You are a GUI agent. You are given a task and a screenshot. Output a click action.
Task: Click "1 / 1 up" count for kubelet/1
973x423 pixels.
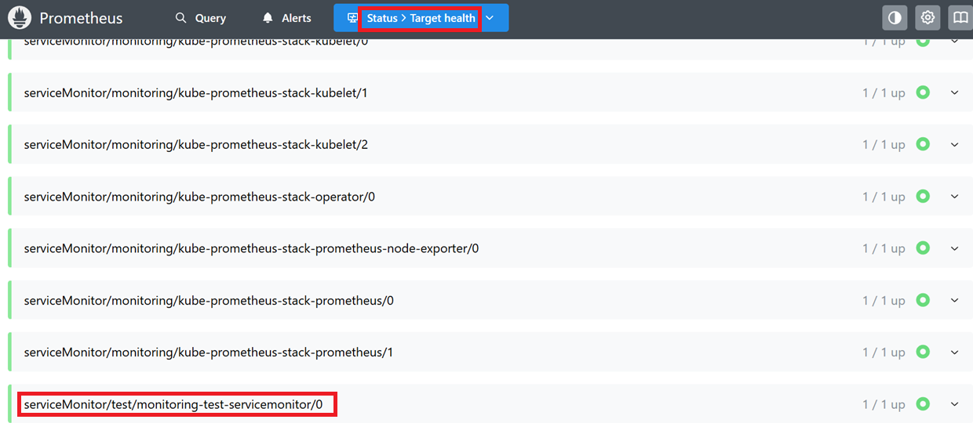(884, 93)
